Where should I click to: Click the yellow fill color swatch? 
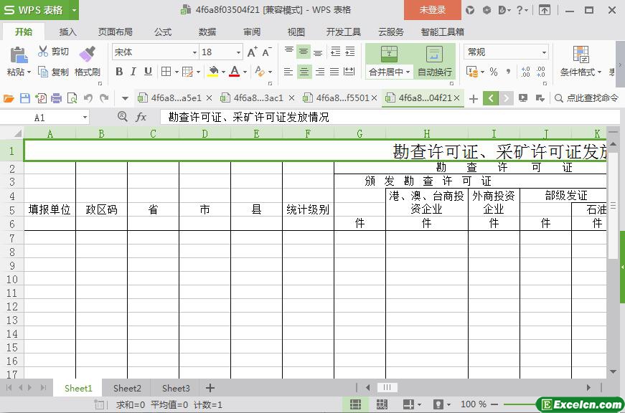pyautogui.click(x=212, y=72)
